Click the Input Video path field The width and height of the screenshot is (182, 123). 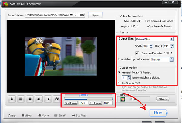(55, 15)
